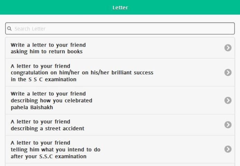The height and width of the screenshot is (166, 240).
Task: View letter telling what you intend to do
Action: (x=104, y=149)
